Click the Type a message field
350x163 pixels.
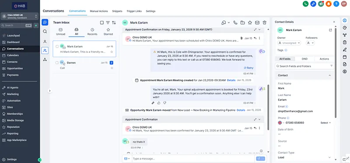(193, 159)
